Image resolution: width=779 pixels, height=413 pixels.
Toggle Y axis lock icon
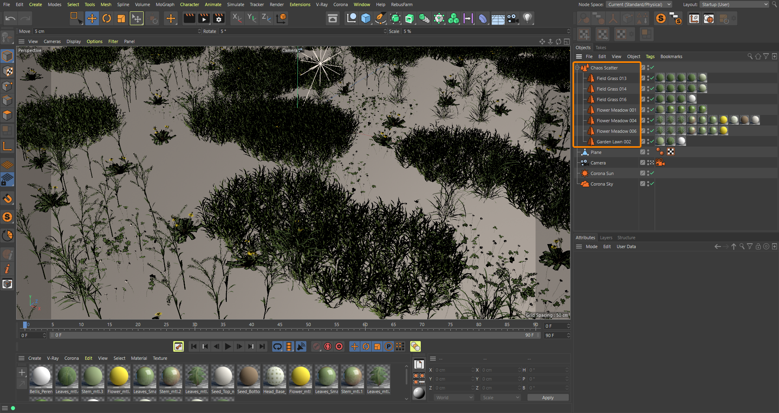(252, 18)
